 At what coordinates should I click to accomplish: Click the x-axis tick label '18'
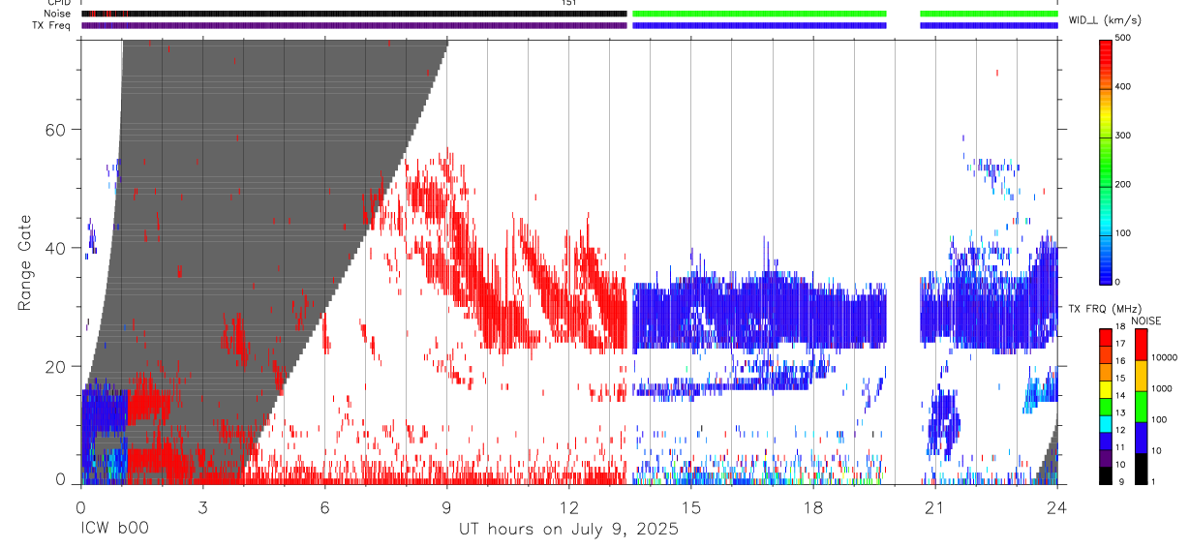pos(813,506)
